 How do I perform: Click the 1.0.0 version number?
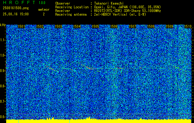(42, 3)
